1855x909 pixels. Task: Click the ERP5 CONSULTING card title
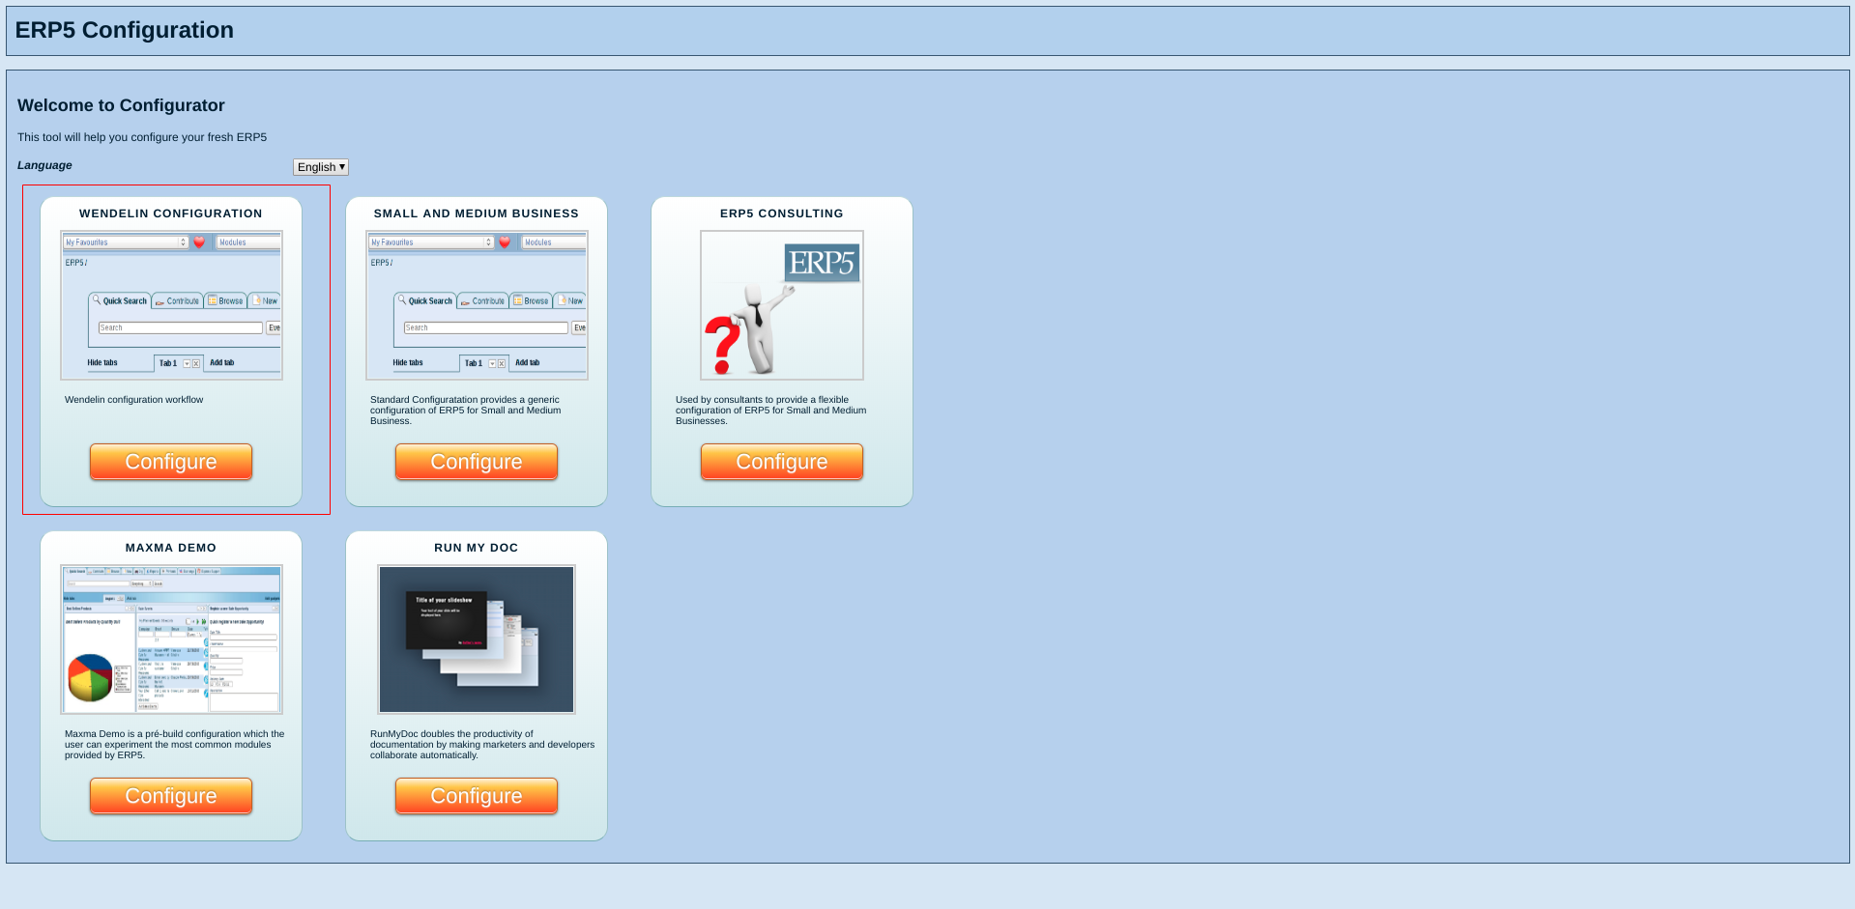782,213
